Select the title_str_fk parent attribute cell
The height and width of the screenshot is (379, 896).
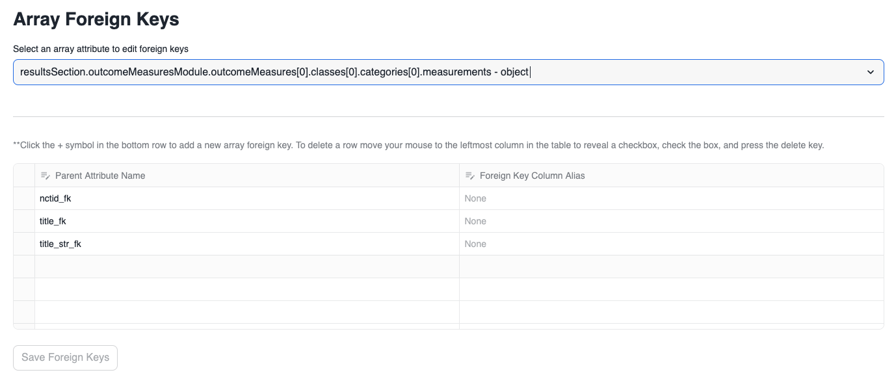click(x=247, y=244)
